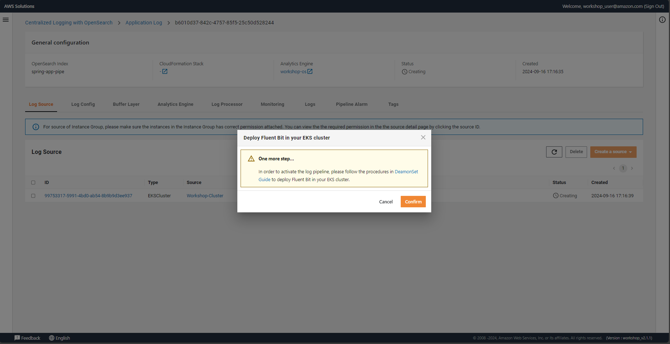Viewport: 670px width, 344px height.
Task: Open the DeamonSet Guide link
Action: (x=406, y=172)
